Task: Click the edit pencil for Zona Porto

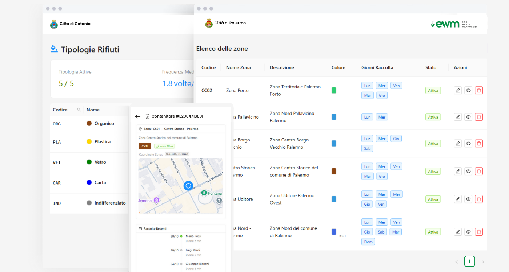Action: coord(458,90)
